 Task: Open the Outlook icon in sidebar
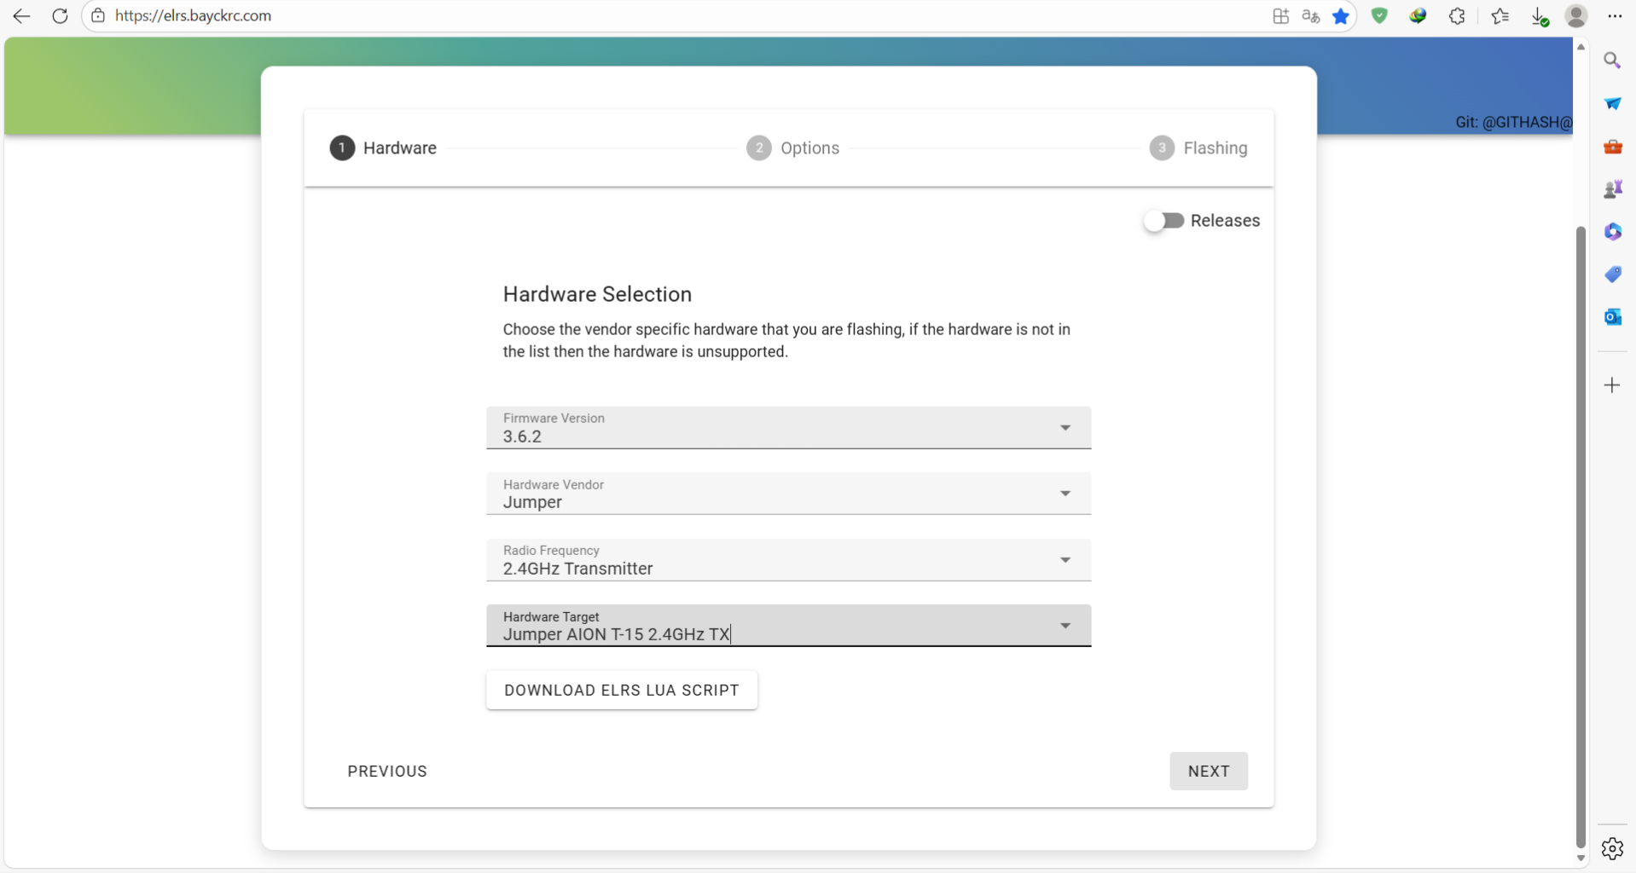[x=1612, y=317]
